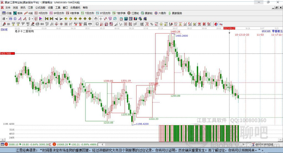Click the 收859385日线 status text
Screen dimensions: 283x153
tap(264, 144)
